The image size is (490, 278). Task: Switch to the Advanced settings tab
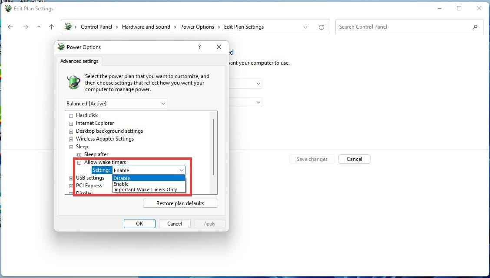point(79,61)
